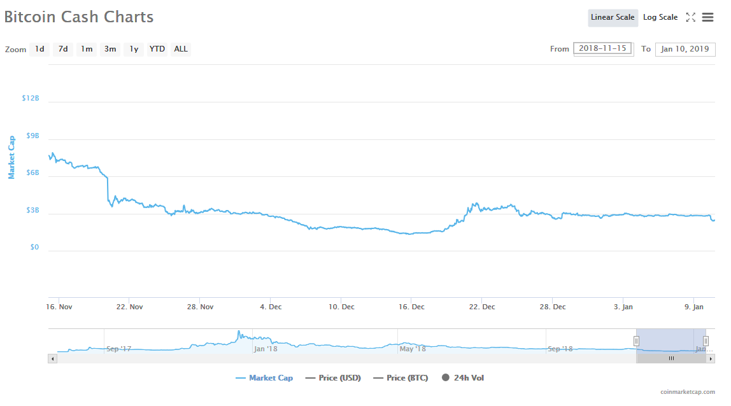Click the 16. Nov axis label

(59, 307)
